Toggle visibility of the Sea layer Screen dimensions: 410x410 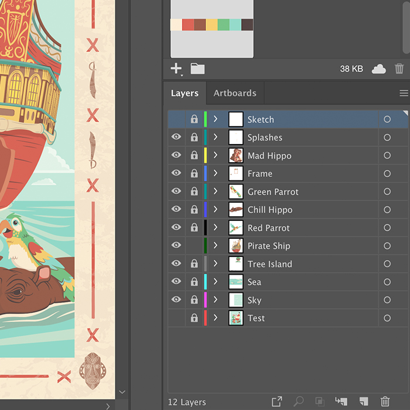tap(176, 282)
